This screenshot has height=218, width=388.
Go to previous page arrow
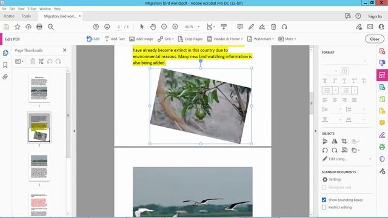[96, 27]
